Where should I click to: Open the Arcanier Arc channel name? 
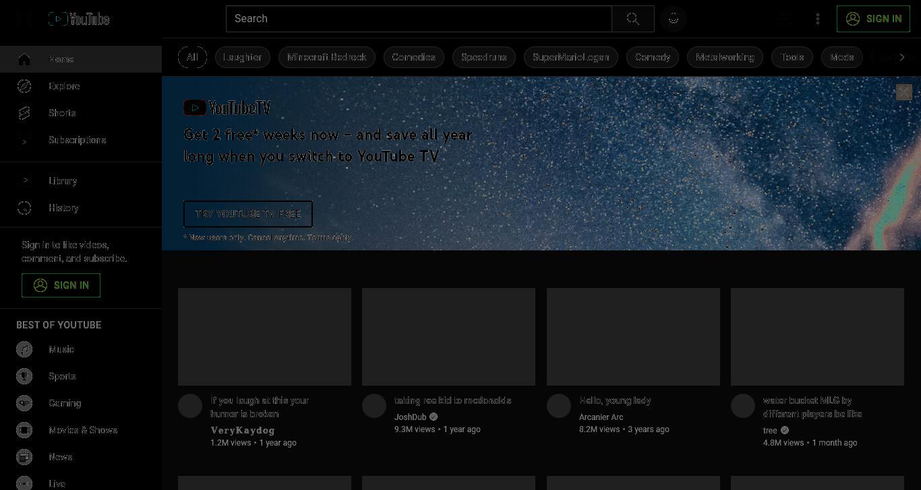click(601, 417)
